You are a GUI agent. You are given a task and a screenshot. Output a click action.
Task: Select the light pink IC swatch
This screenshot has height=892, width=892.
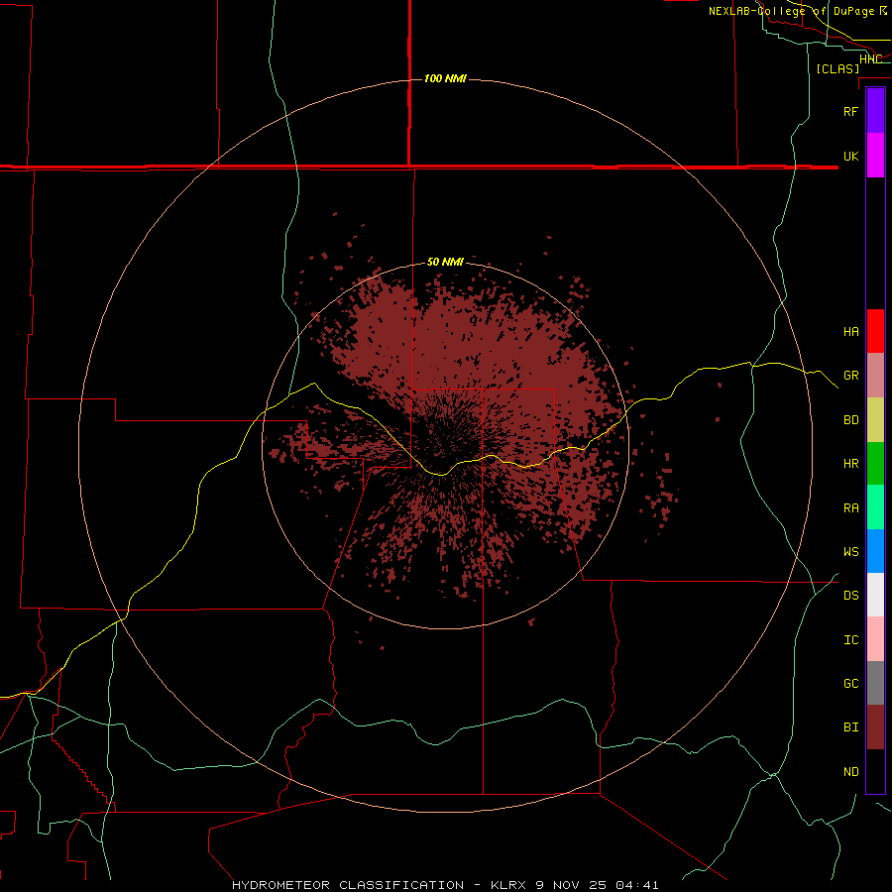pyautogui.click(x=875, y=639)
